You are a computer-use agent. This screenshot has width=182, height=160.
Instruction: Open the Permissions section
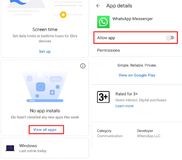[x=136, y=50]
